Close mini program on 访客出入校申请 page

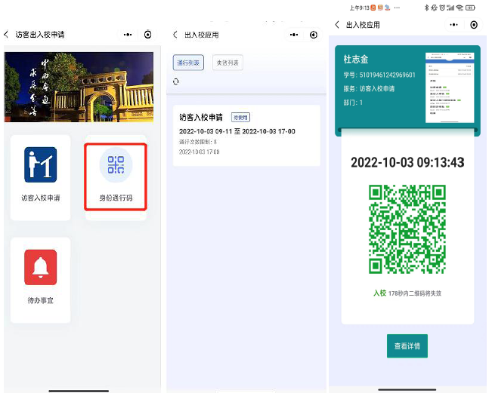point(147,35)
